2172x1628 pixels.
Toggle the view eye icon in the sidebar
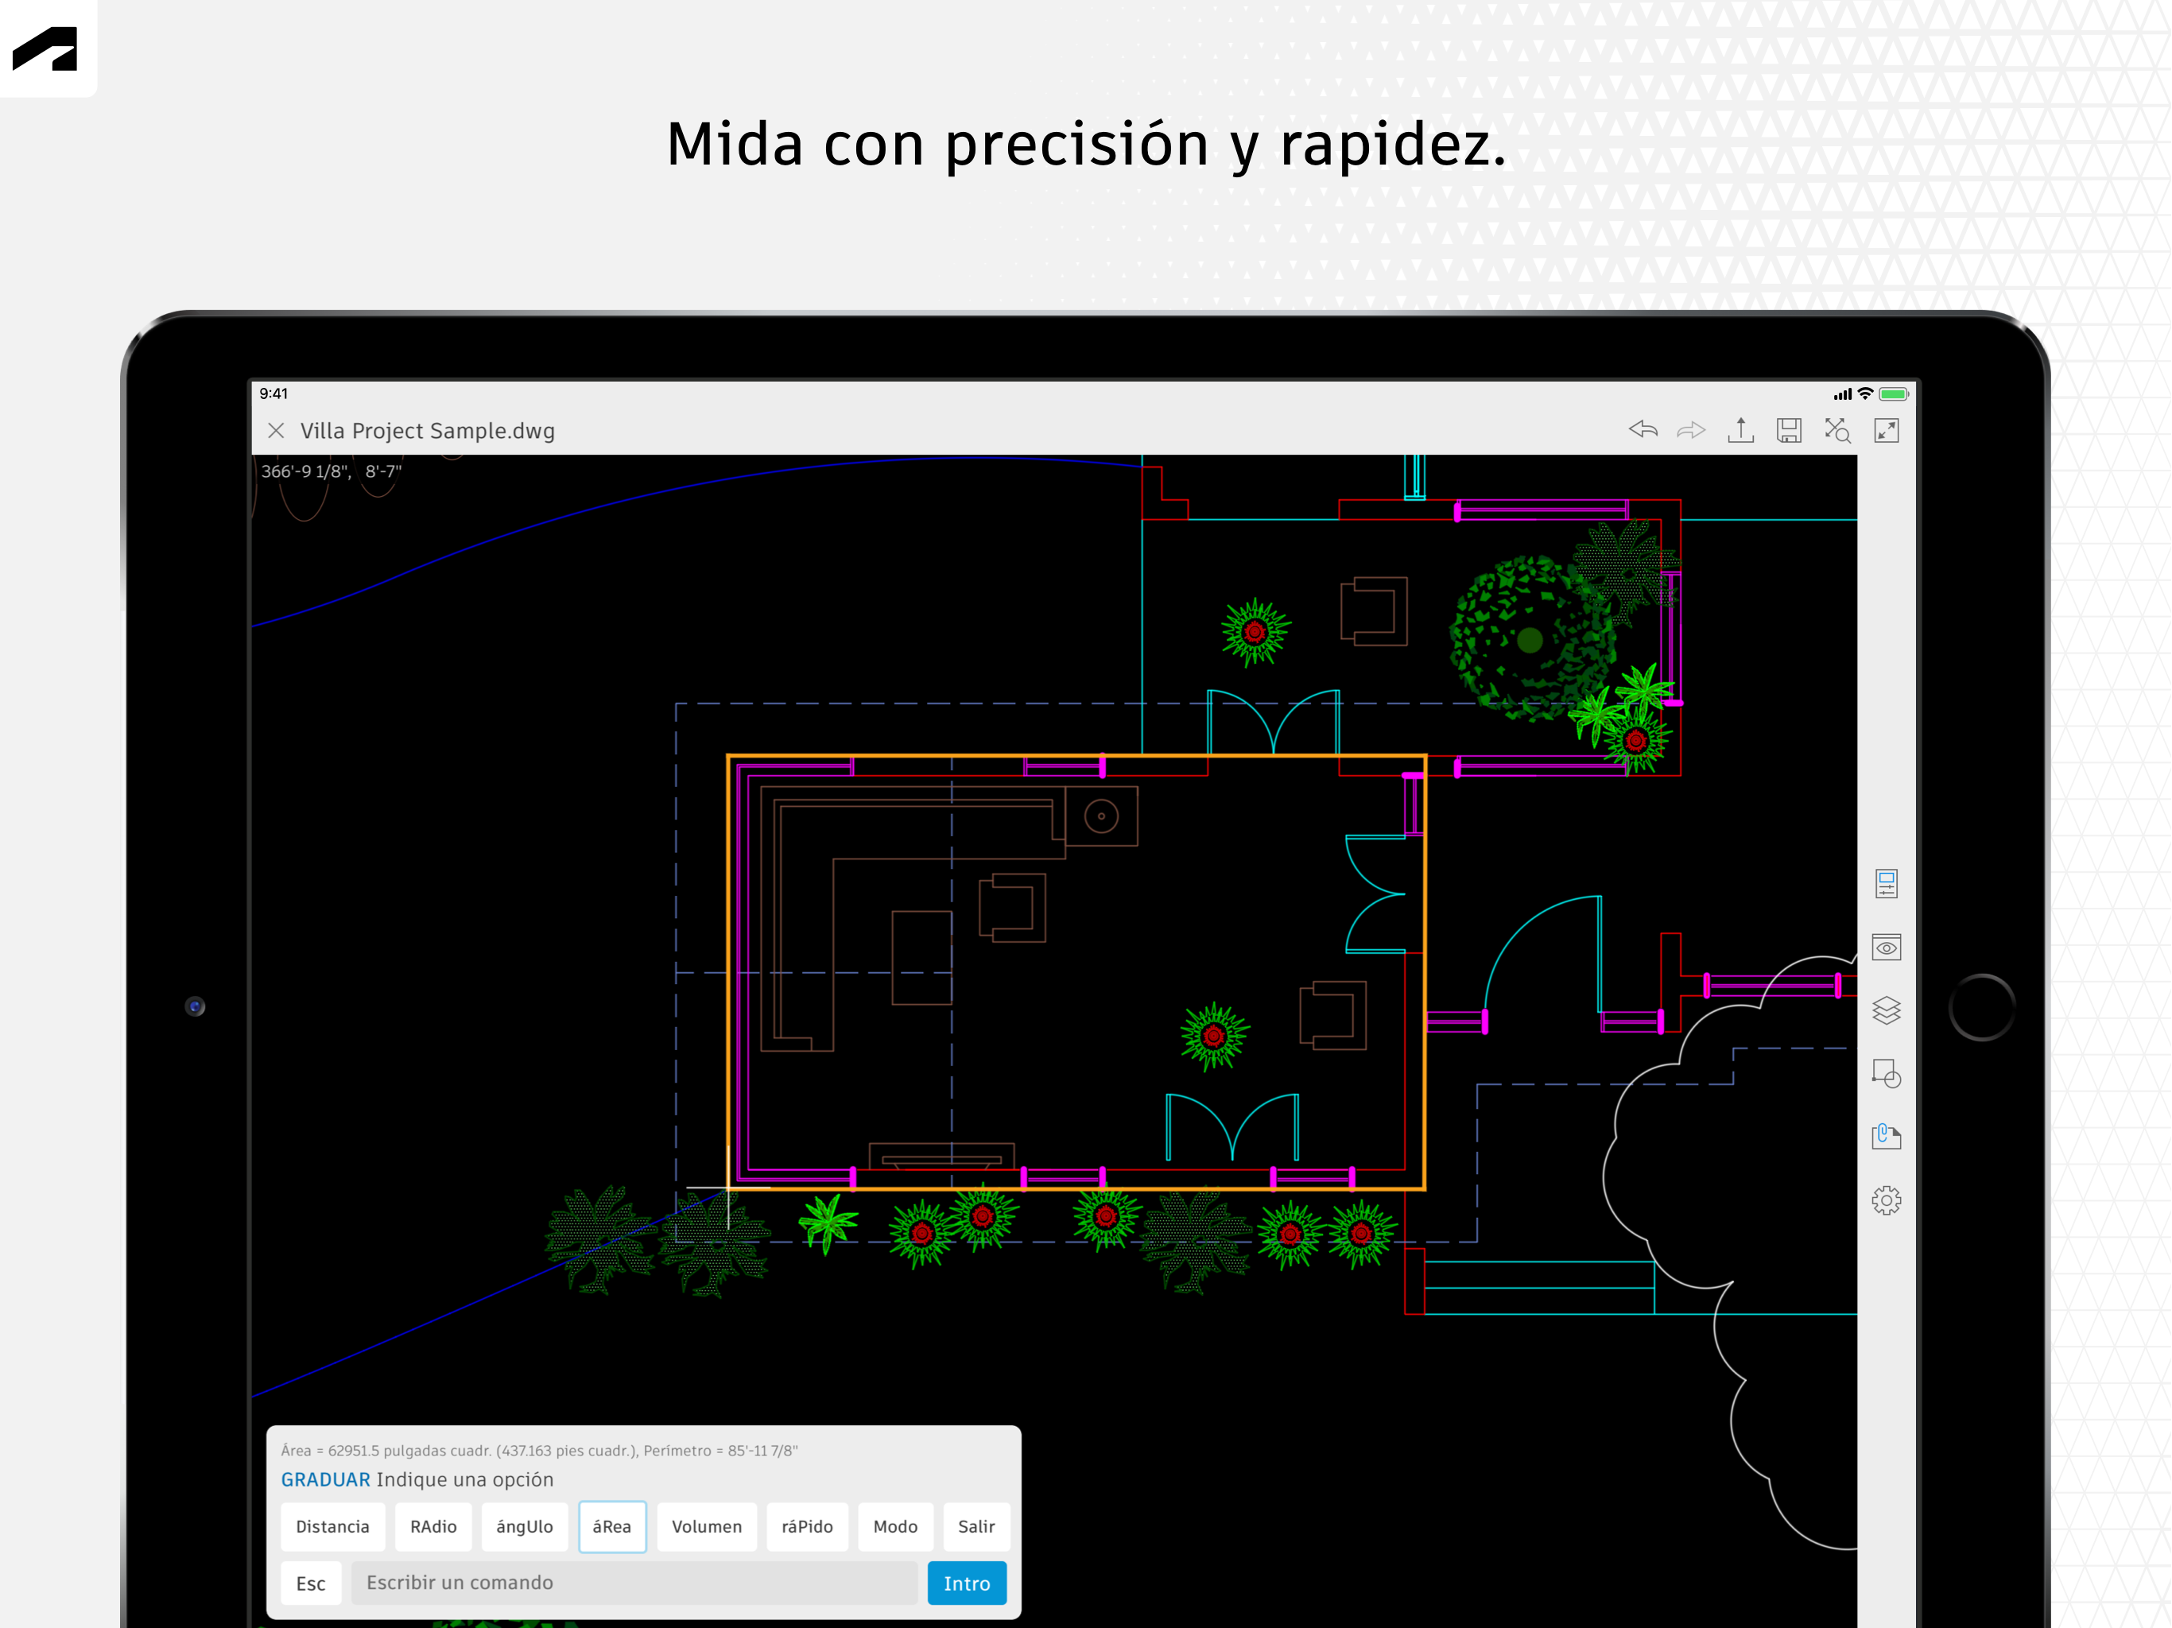pos(1887,948)
